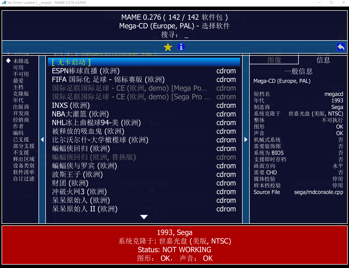This screenshot has height=268, width=349.
Task: Select 冲破火网3 (欧洲)
Action: (144, 192)
